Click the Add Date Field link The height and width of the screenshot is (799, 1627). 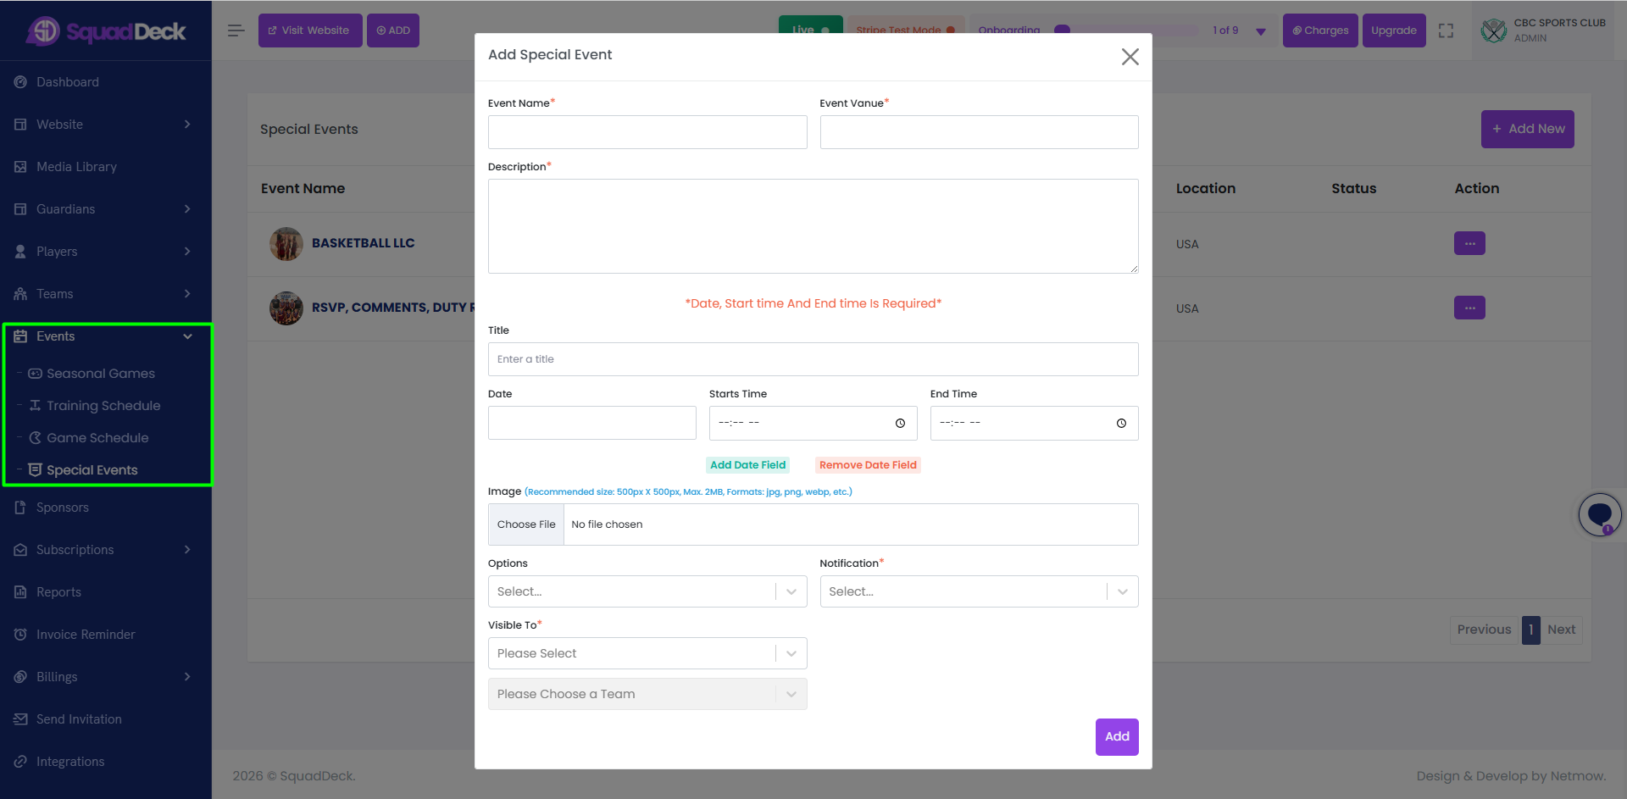(748, 465)
